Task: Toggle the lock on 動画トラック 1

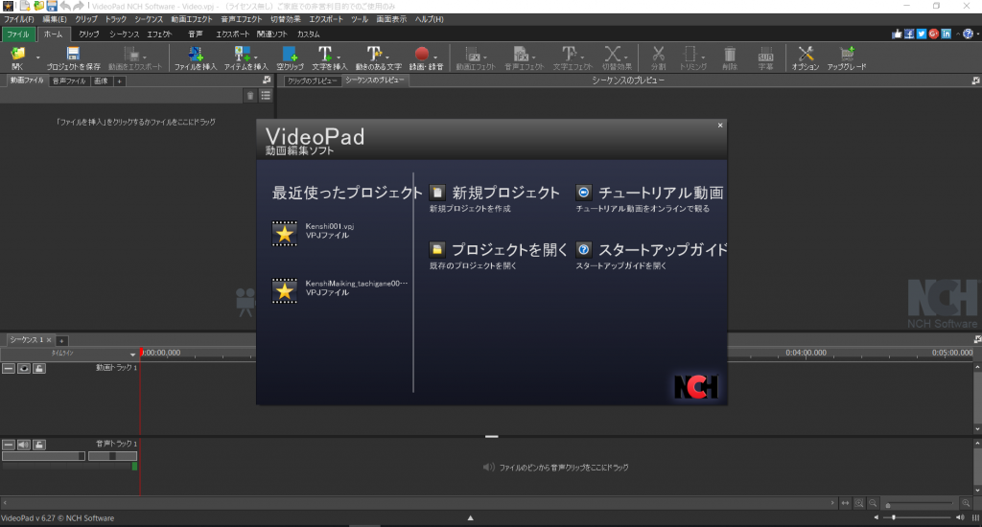Action: pos(38,368)
